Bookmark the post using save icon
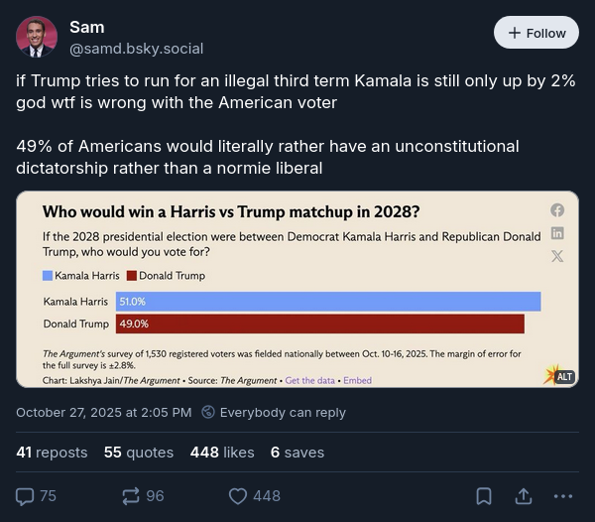This screenshot has height=522, width=595. coord(484,495)
